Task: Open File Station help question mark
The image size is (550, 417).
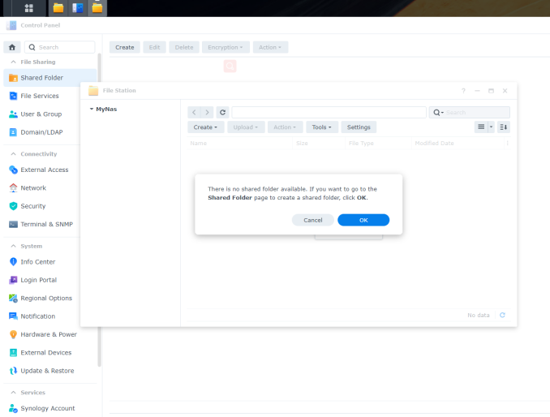Action: pyautogui.click(x=463, y=91)
